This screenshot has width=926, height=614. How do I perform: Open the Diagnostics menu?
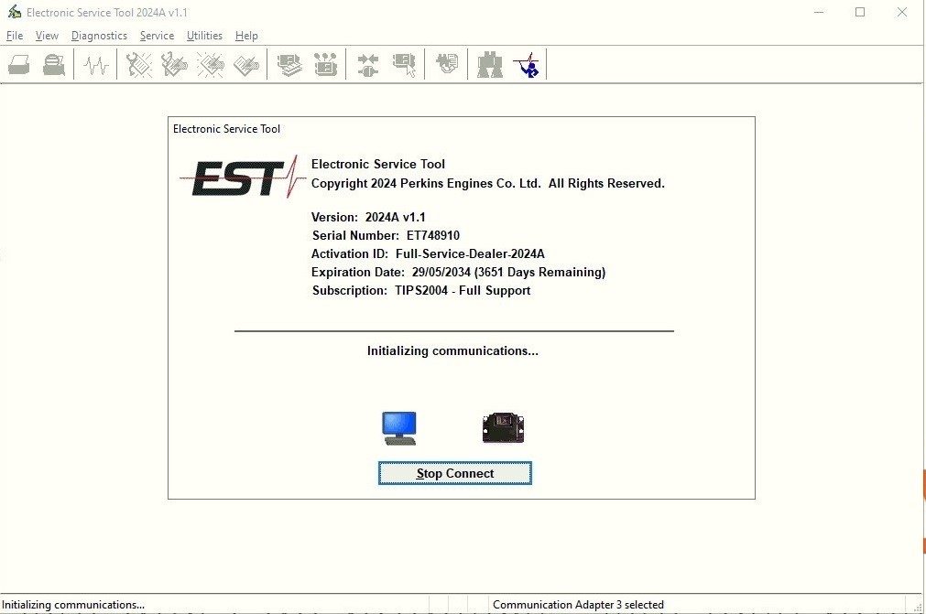click(99, 36)
